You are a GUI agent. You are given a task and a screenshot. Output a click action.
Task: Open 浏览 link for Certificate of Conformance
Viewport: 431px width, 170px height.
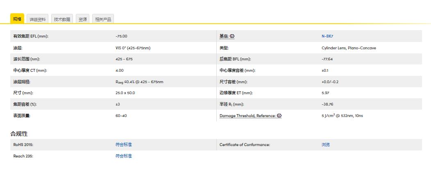pos(326,145)
